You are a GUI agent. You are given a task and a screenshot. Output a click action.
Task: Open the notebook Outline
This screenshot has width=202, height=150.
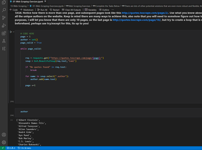pos(104,10)
